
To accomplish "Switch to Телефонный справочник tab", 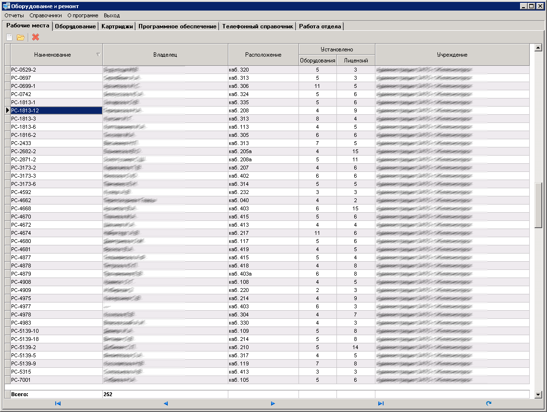I will coord(258,26).
